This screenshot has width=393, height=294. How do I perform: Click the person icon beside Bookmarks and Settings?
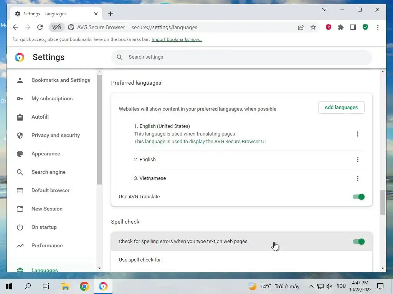coord(20,80)
